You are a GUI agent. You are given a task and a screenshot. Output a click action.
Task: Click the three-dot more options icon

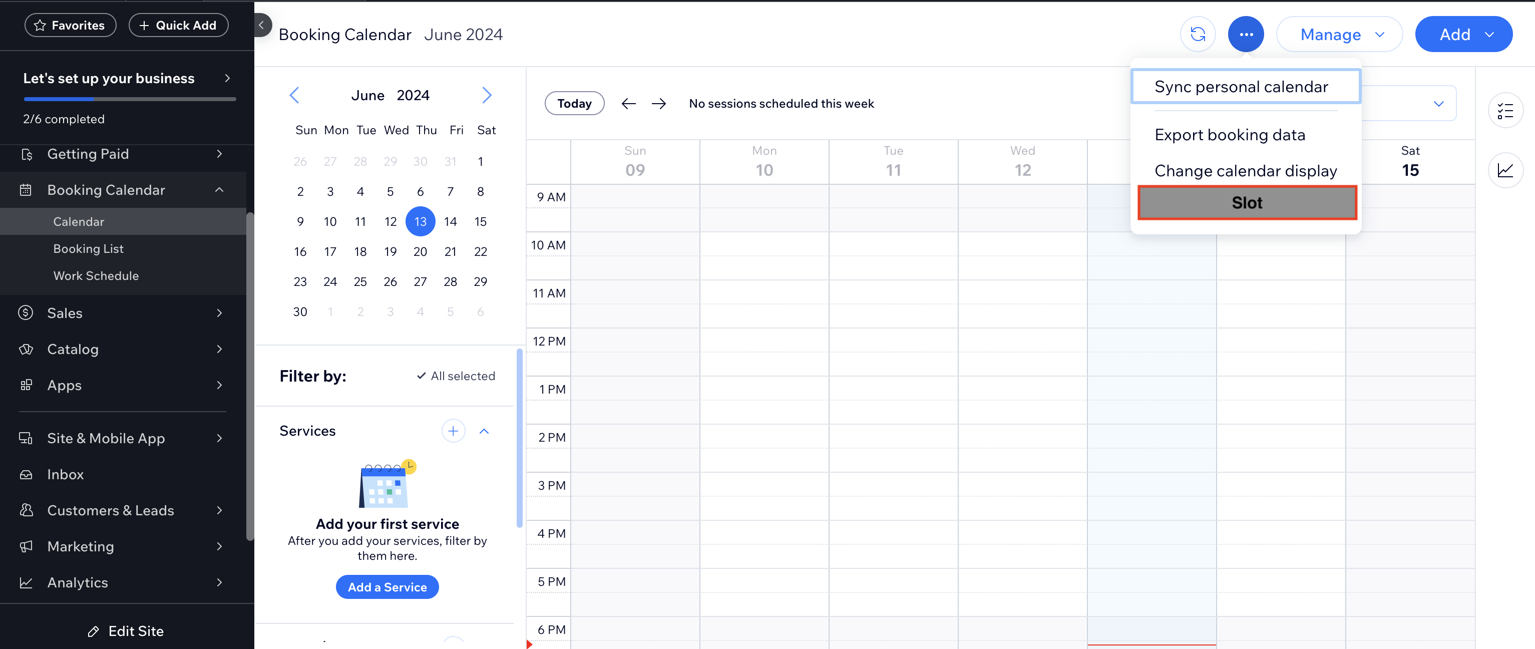tap(1245, 33)
